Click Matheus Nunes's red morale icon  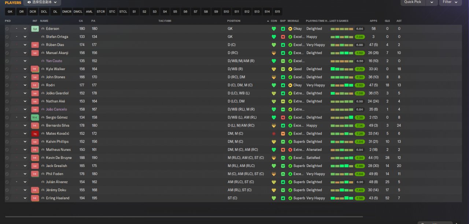pyautogui.click(x=290, y=150)
